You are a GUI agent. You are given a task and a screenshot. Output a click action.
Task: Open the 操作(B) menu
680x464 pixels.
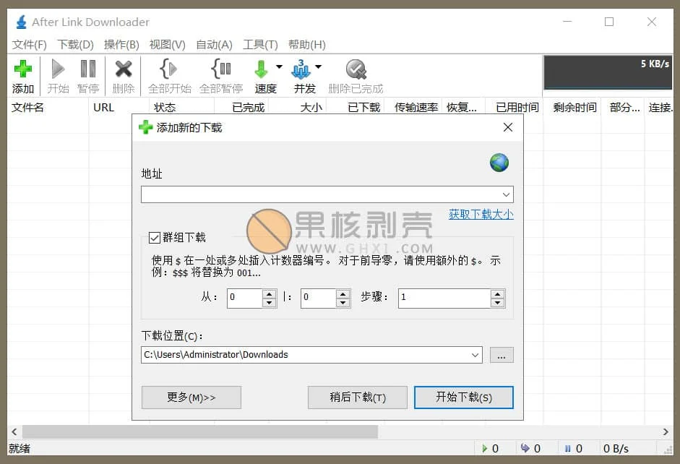point(121,45)
